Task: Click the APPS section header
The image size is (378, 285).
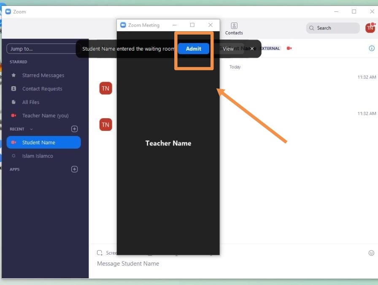Action: pos(15,169)
